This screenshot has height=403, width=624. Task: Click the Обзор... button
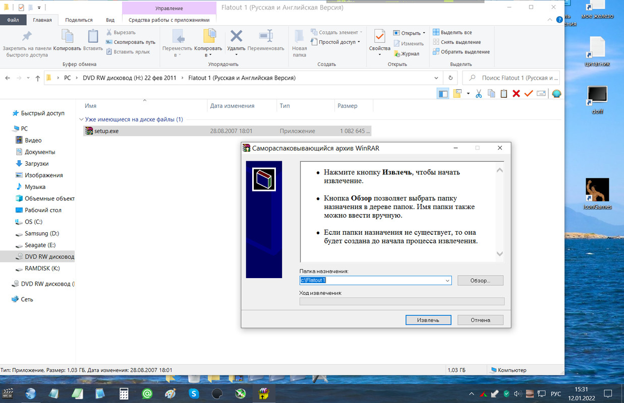pyautogui.click(x=480, y=281)
